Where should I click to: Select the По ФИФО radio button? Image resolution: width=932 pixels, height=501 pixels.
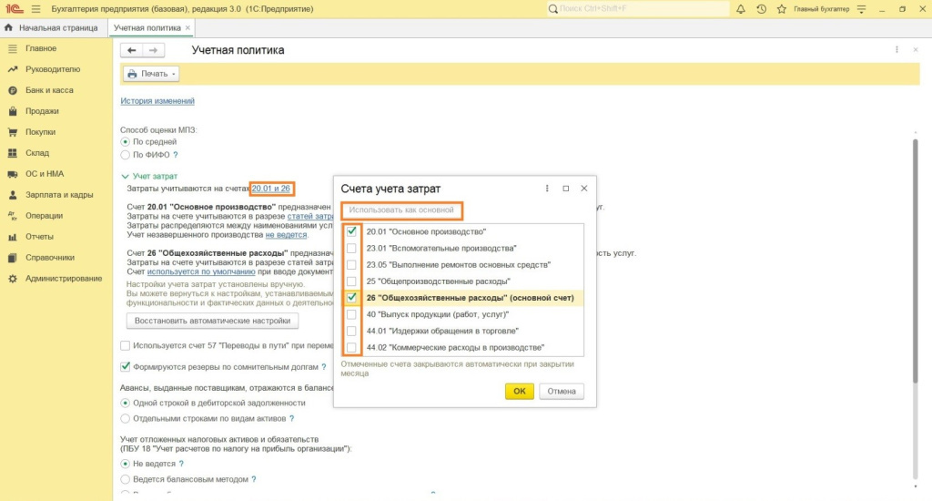click(126, 155)
